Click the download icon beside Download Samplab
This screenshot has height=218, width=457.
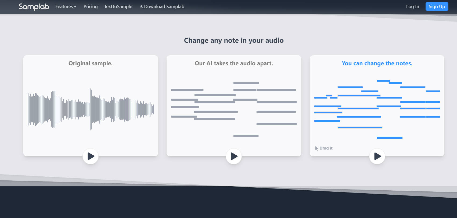point(141,7)
